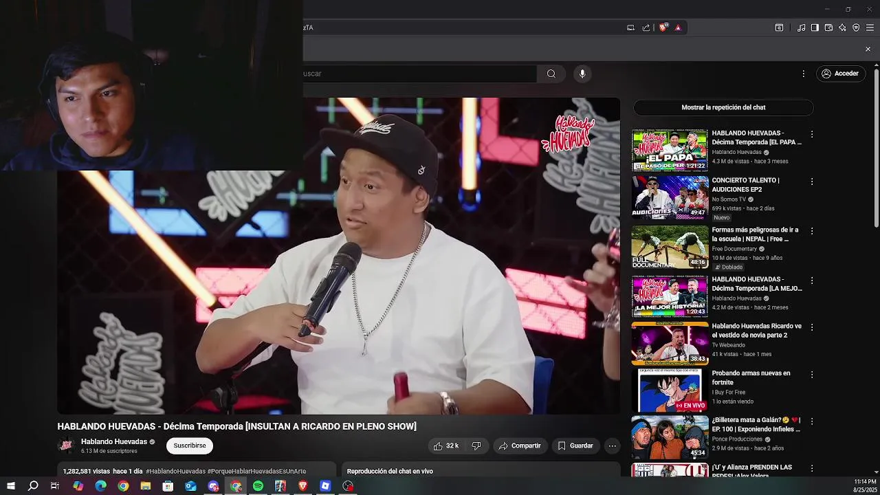Screen dimensions: 880x495
Task: Close the bar with X below toolbar
Action: (x=868, y=49)
